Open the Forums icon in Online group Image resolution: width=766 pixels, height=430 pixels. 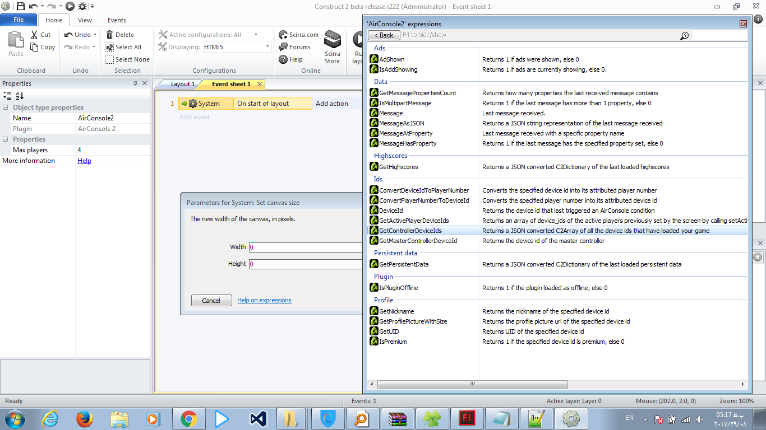[283, 47]
